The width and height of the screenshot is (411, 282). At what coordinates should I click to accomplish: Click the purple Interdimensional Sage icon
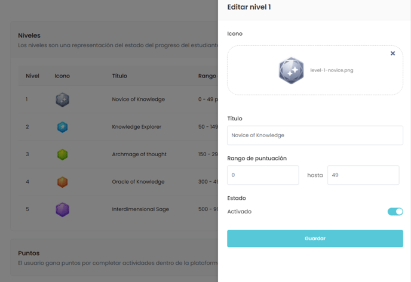(62, 209)
